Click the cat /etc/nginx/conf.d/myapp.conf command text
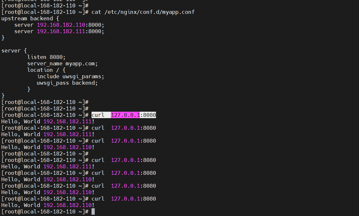 point(143,12)
